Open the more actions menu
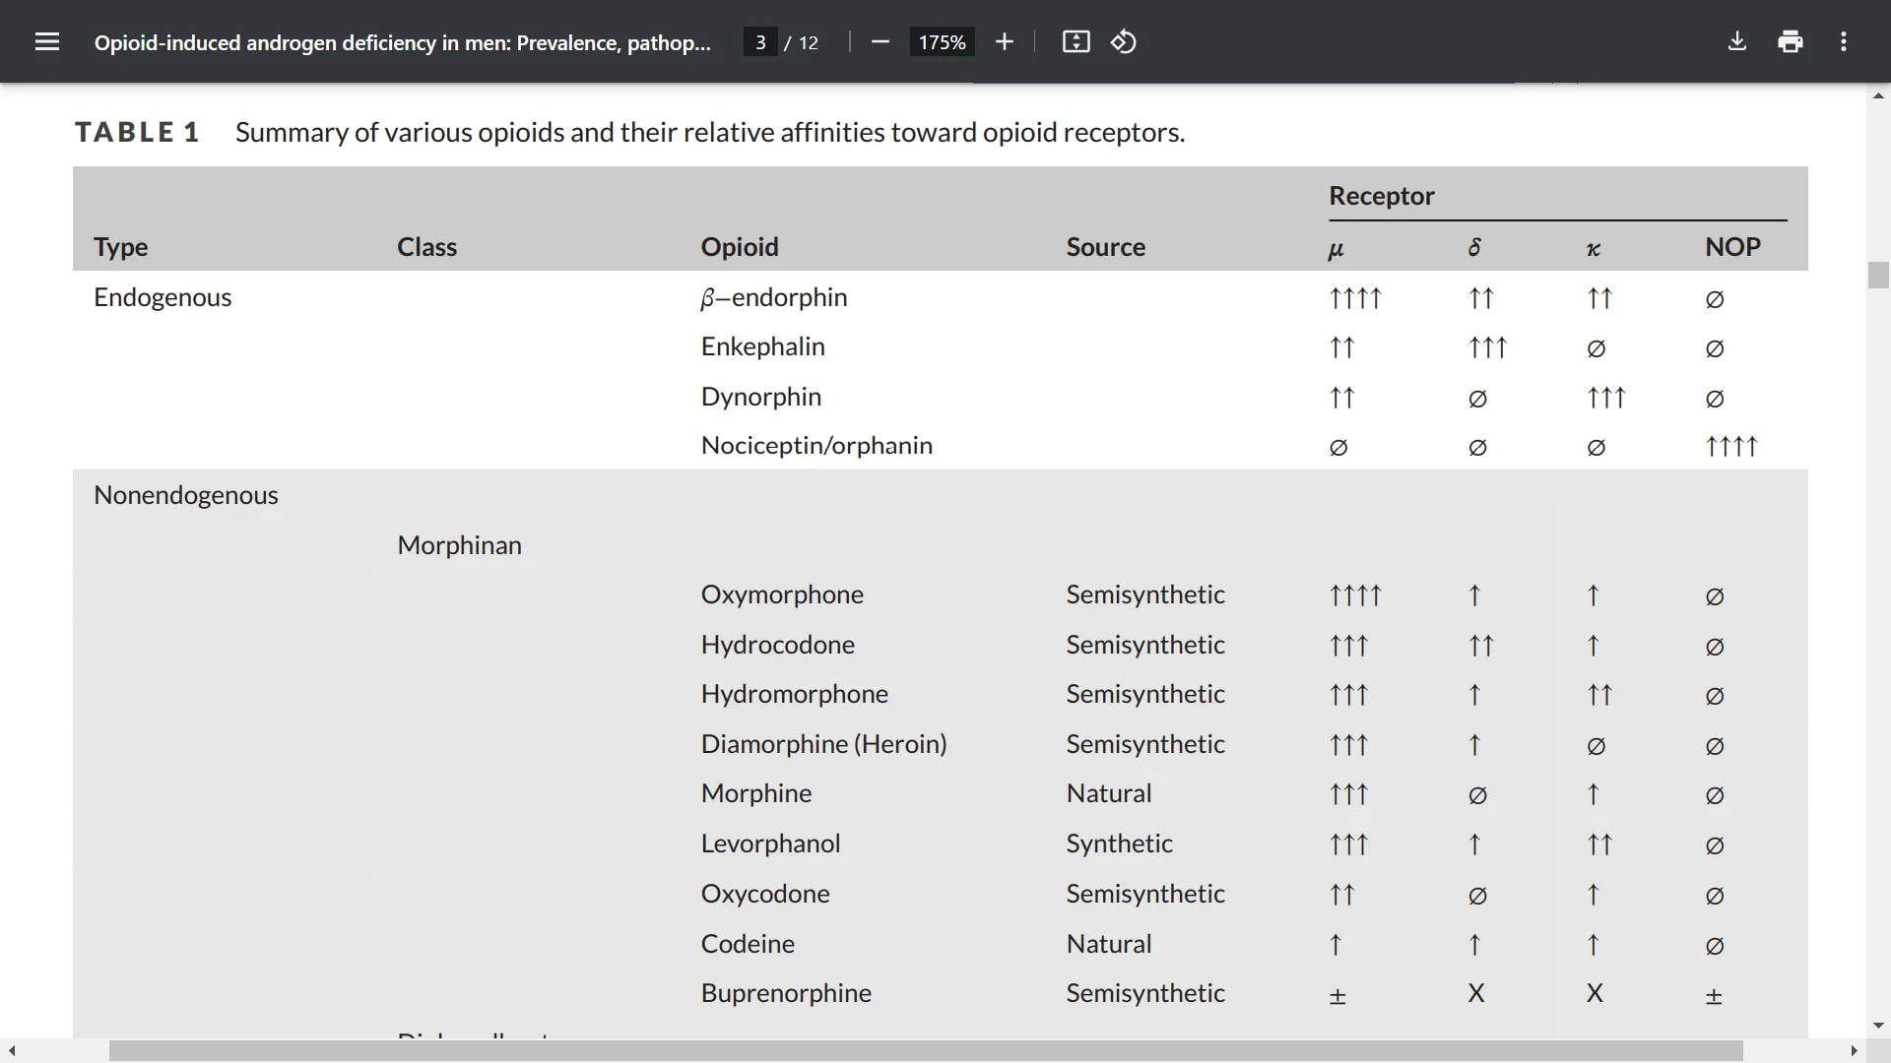1891x1063 pixels. (x=1844, y=41)
